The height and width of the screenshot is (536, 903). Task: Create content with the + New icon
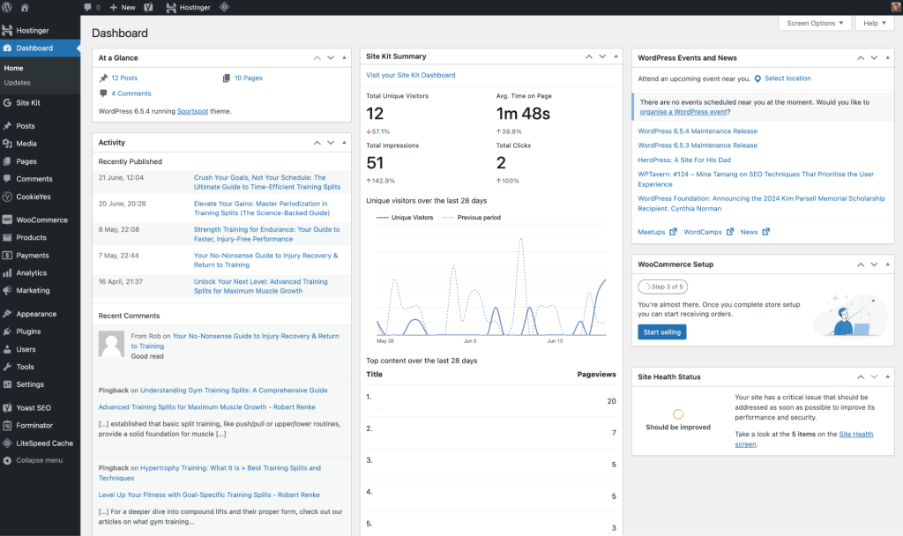tap(121, 6)
